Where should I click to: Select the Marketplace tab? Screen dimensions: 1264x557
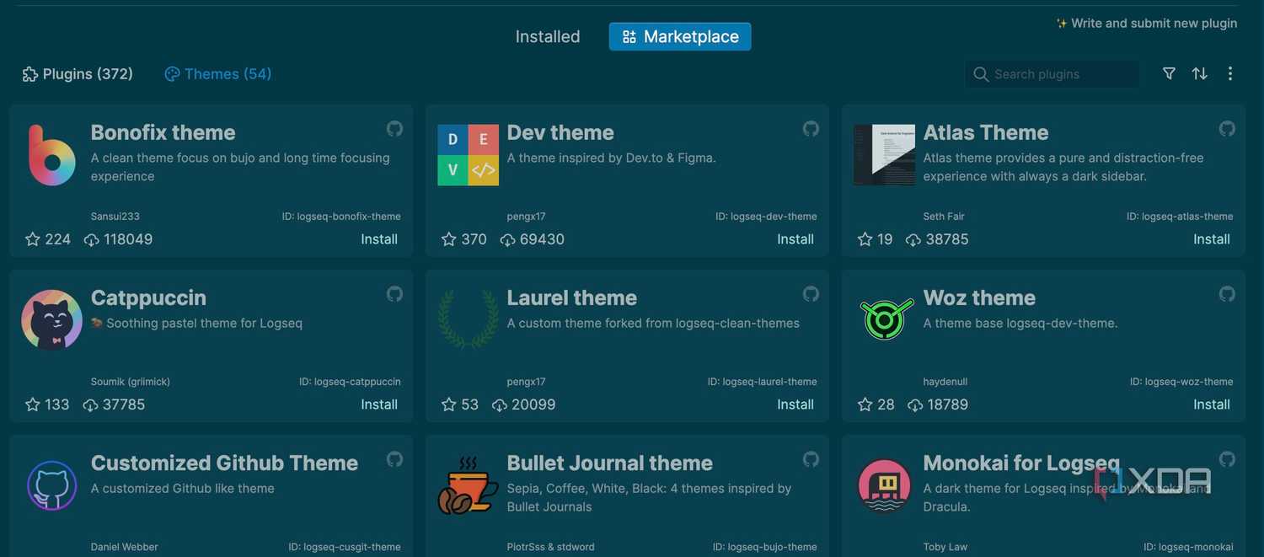pos(680,36)
